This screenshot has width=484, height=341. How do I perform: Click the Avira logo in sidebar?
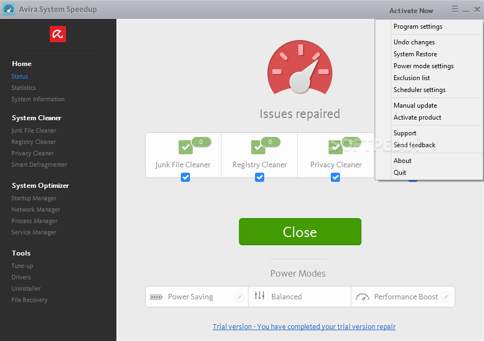58,34
